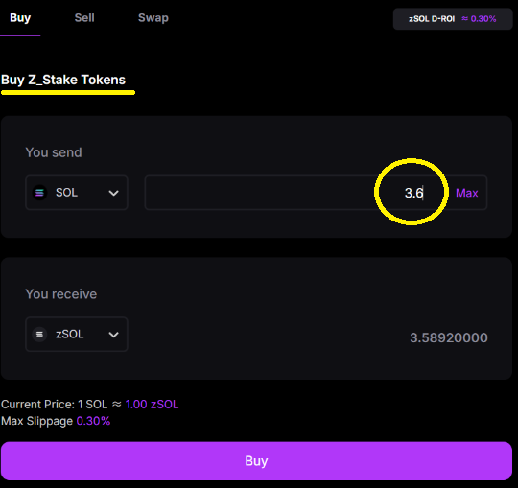
Task: Switch to the Buy tab
Action: [20, 18]
